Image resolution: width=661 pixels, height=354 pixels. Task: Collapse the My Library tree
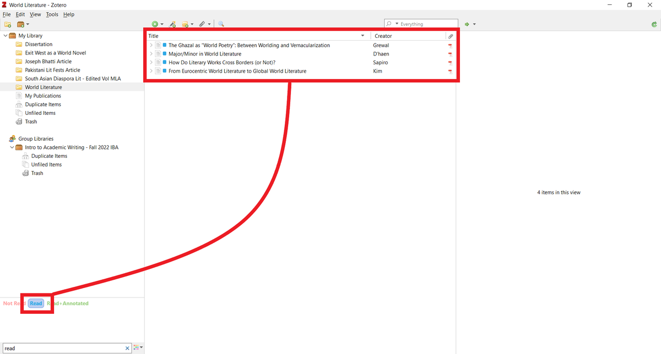[6, 36]
